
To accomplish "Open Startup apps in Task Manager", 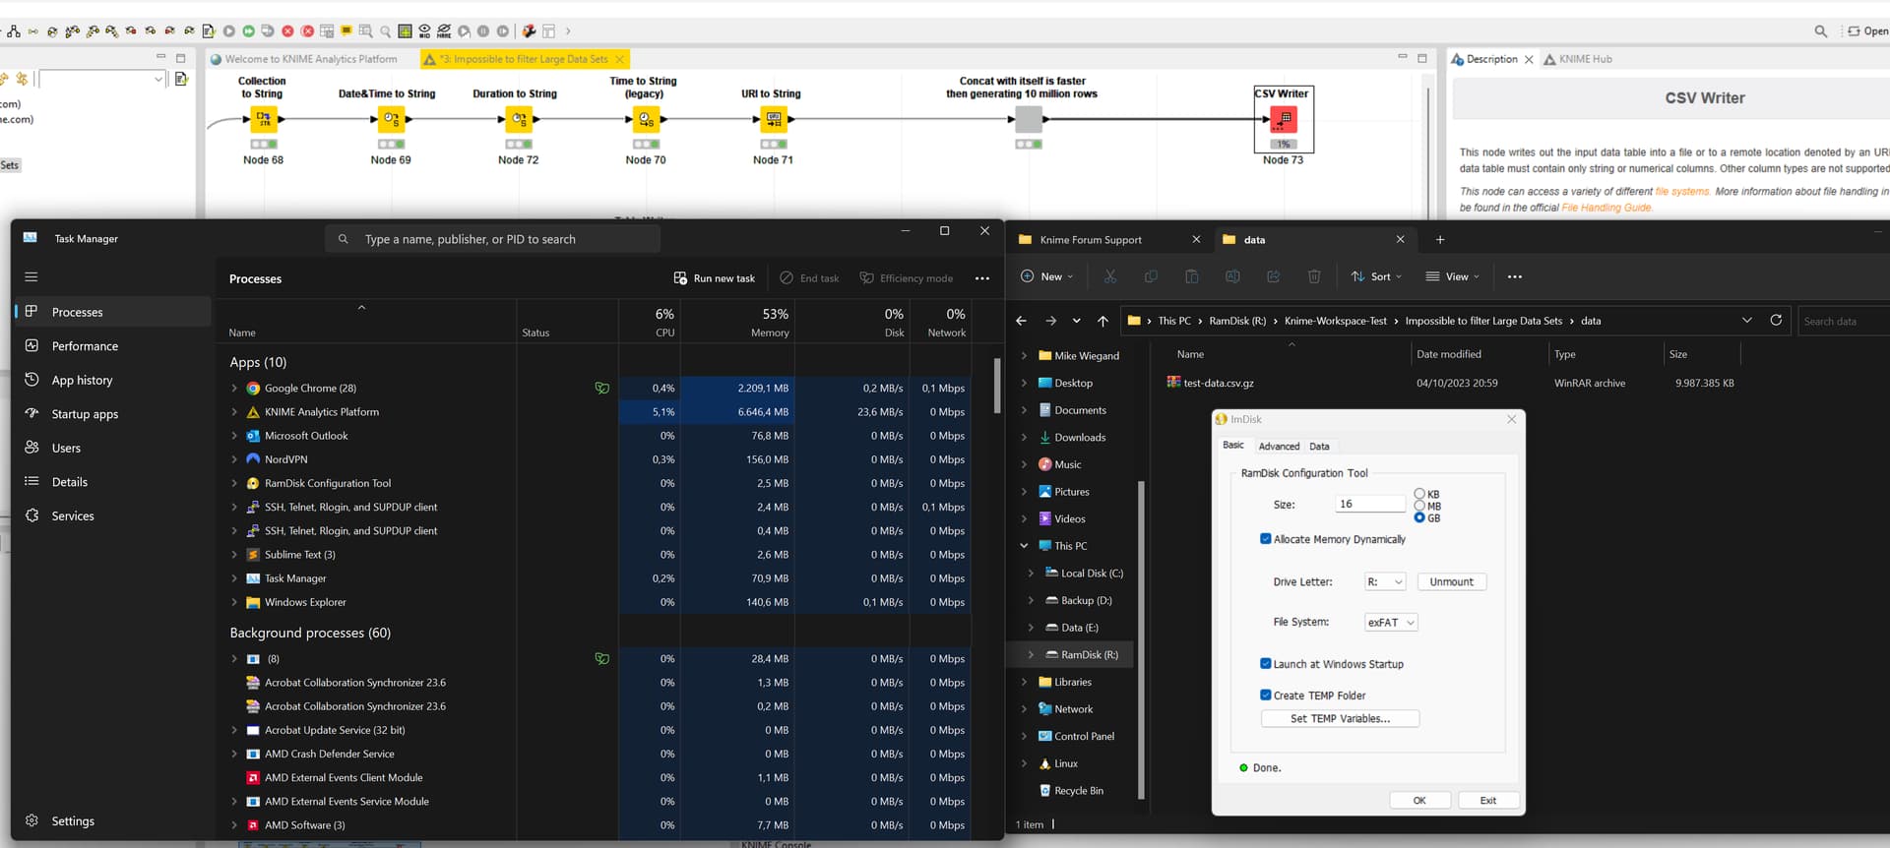I will (x=112, y=414).
